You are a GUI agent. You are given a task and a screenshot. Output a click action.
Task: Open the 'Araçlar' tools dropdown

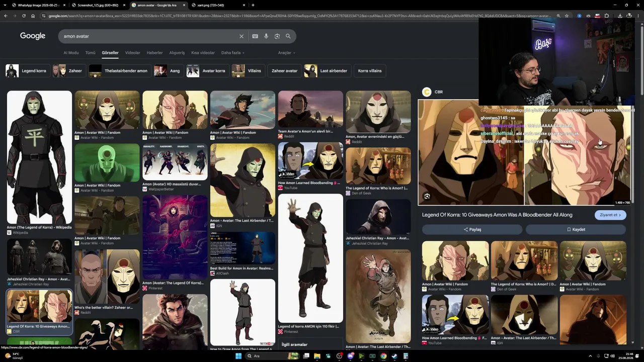(x=287, y=53)
